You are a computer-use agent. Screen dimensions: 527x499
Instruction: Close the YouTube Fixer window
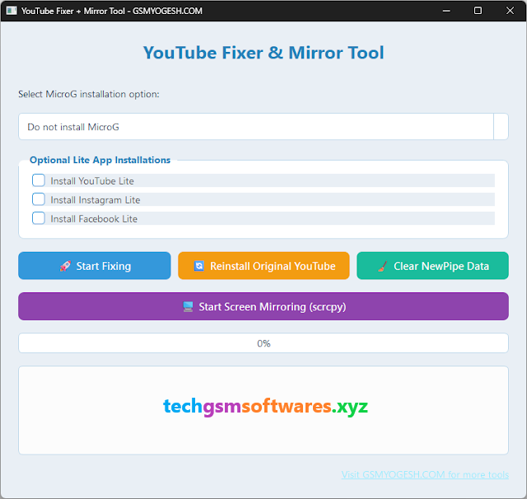click(x=510, y=11)
